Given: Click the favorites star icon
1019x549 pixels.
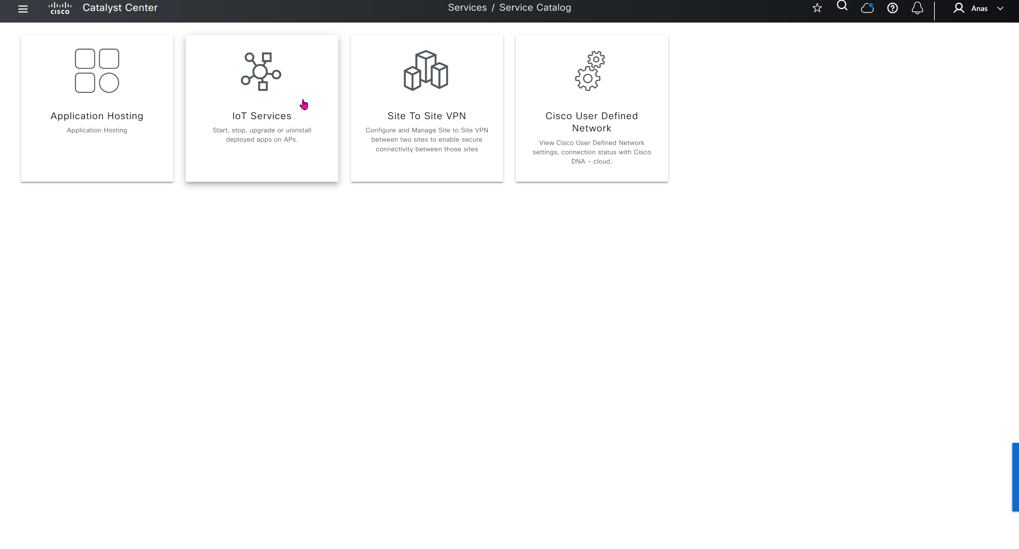Looking at the screenshot, I should click(x=817, y=8).
